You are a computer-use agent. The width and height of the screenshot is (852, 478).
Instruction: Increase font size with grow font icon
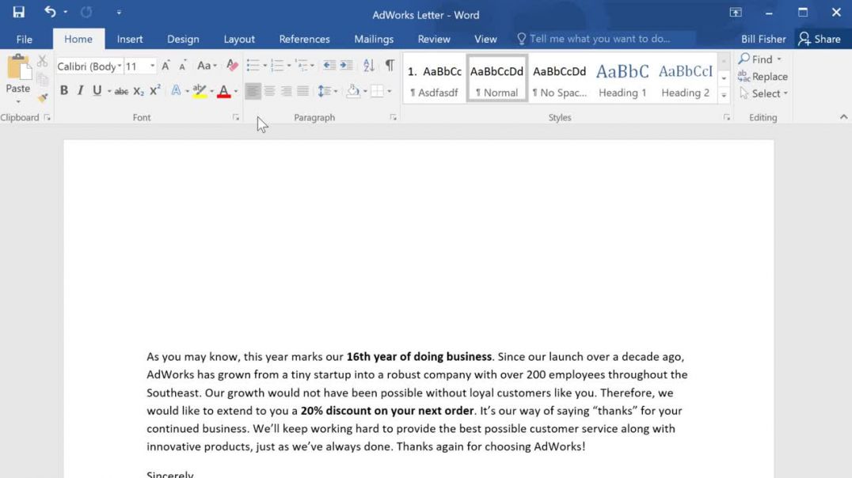tap(165, 66)
